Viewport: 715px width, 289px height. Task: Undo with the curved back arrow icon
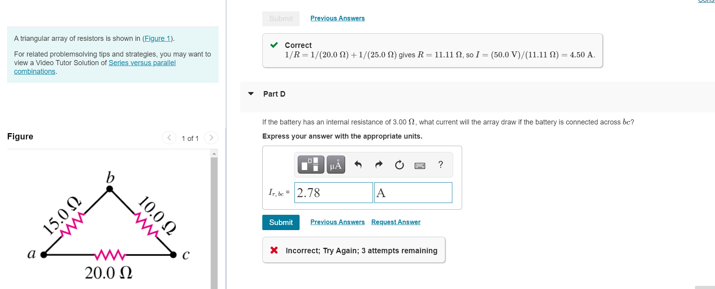358,165
